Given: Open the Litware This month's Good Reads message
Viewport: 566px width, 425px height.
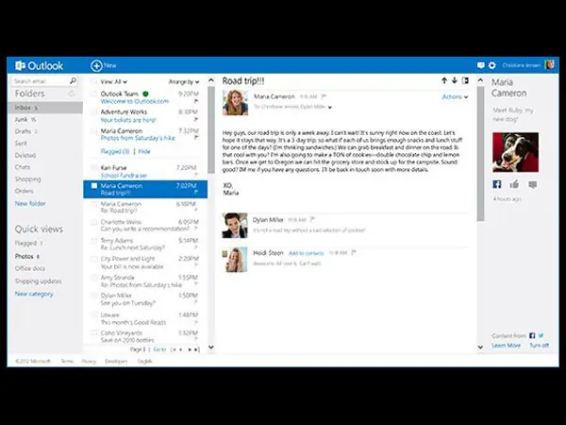Looking at the screenshot, I should click(x=145, y=318).
